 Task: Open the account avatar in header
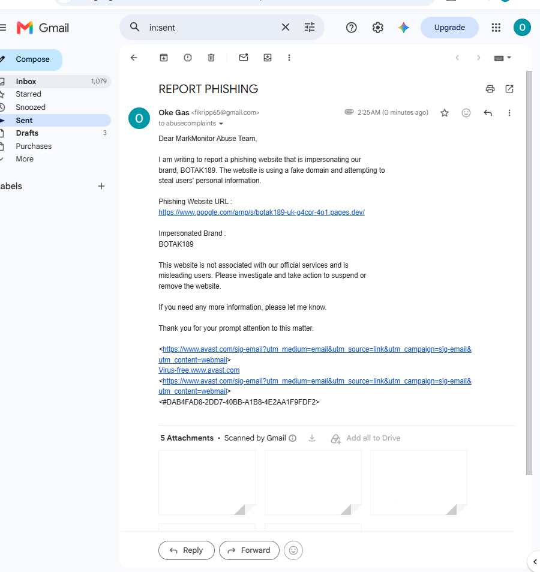click(x=522, y=28)
